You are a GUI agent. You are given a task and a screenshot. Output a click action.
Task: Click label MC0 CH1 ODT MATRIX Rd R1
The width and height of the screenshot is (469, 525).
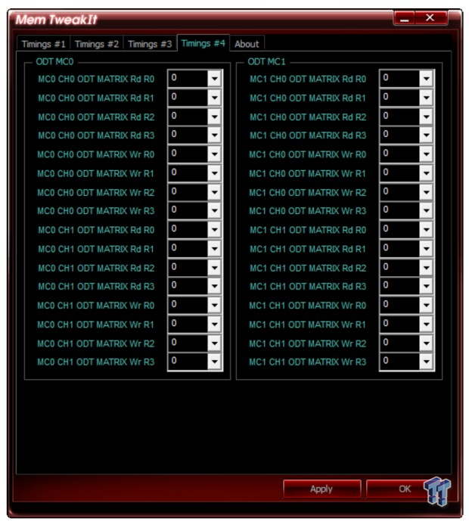click(96, 249)
